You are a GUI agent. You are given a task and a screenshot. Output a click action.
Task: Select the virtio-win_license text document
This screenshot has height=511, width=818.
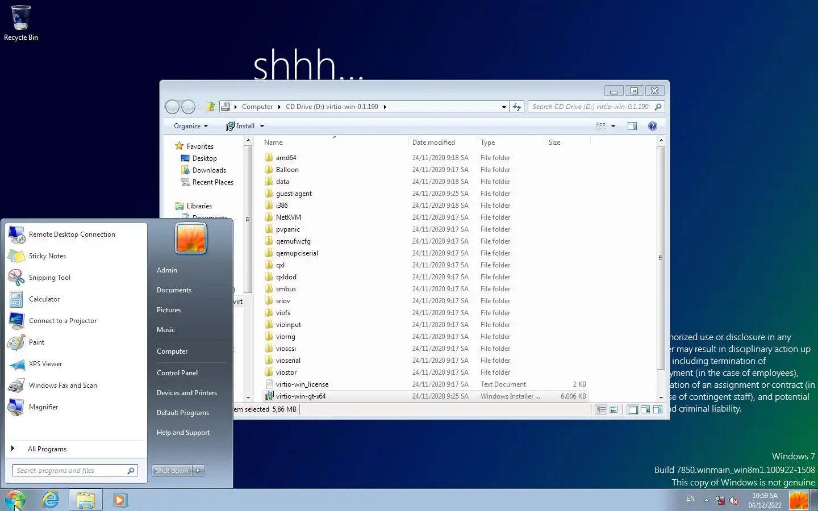[426, 384]
